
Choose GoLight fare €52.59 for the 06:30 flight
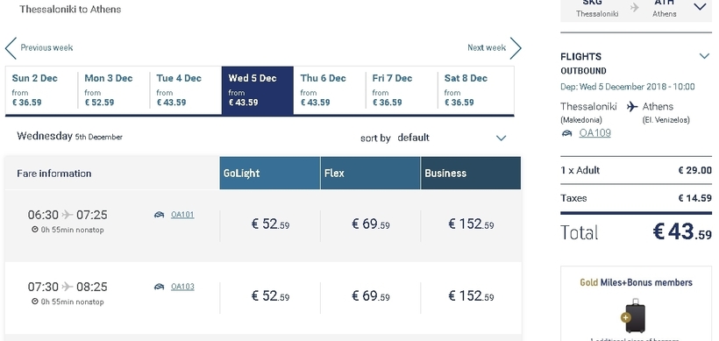pos(270,224)
